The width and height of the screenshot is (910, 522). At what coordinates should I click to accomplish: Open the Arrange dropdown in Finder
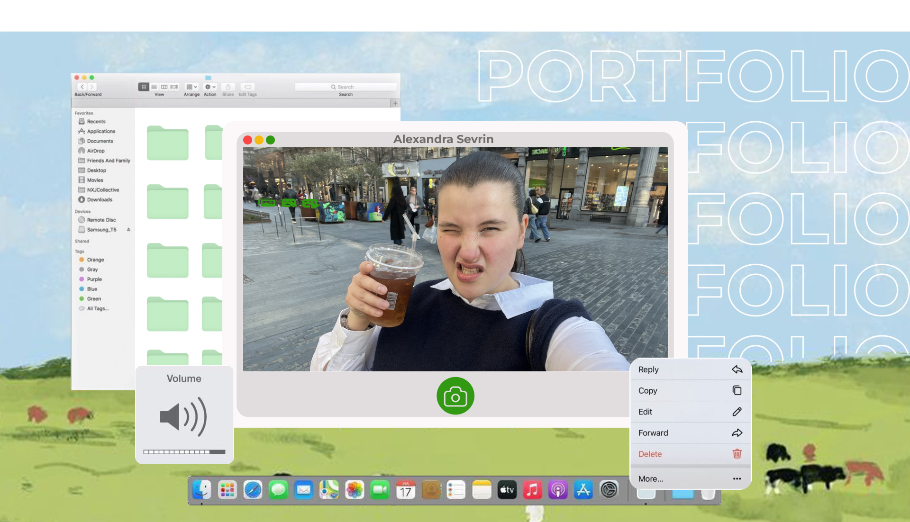[191, 87]
